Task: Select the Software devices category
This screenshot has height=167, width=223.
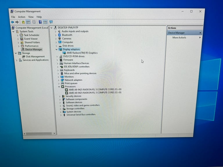Action: click(x=74, y=102)
